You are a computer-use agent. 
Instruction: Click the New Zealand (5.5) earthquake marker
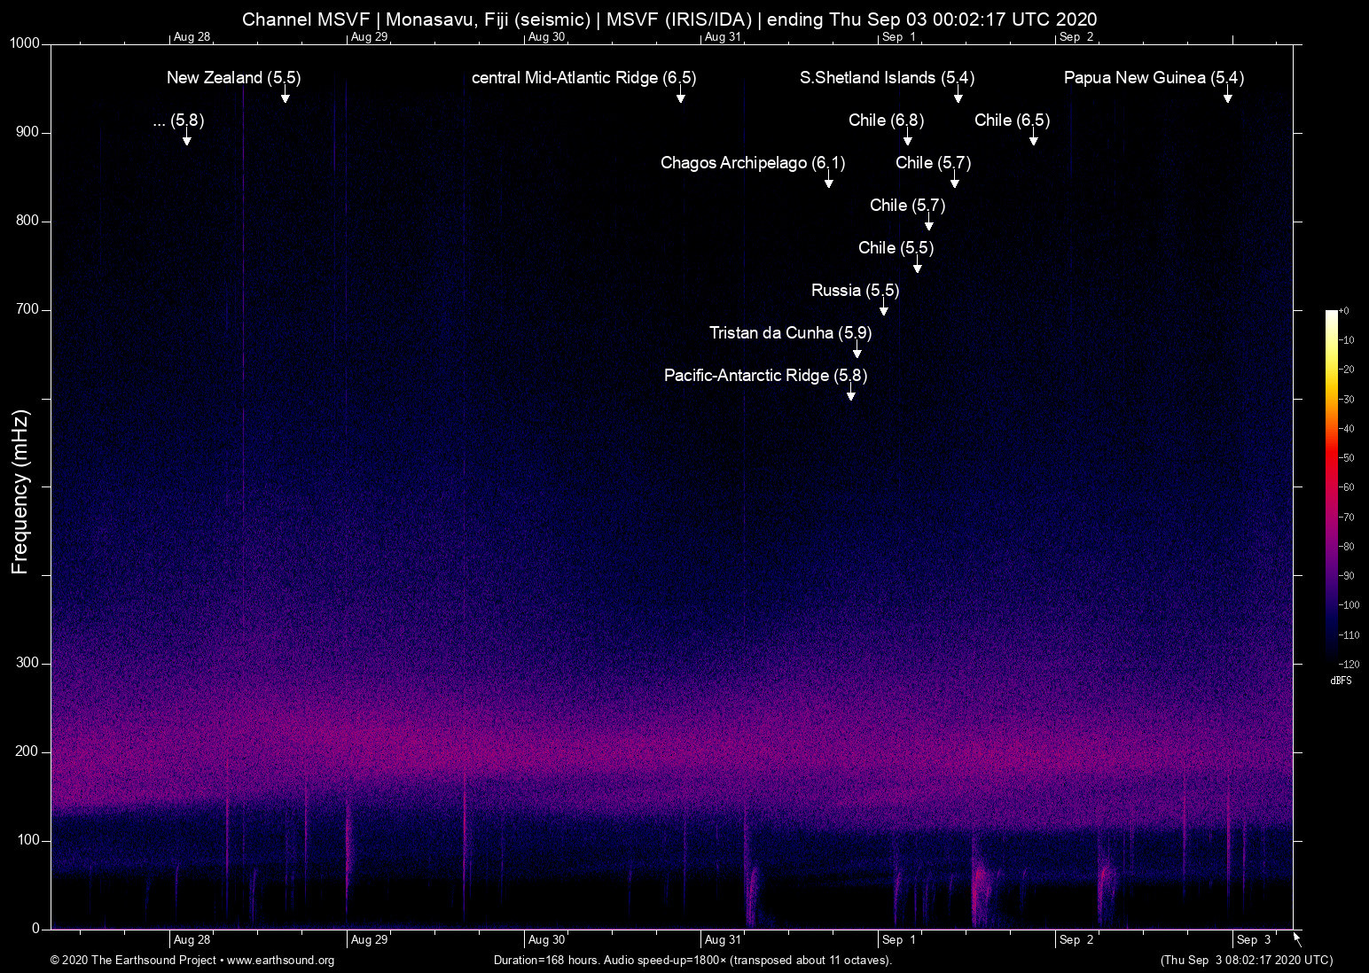coord(233,78)
